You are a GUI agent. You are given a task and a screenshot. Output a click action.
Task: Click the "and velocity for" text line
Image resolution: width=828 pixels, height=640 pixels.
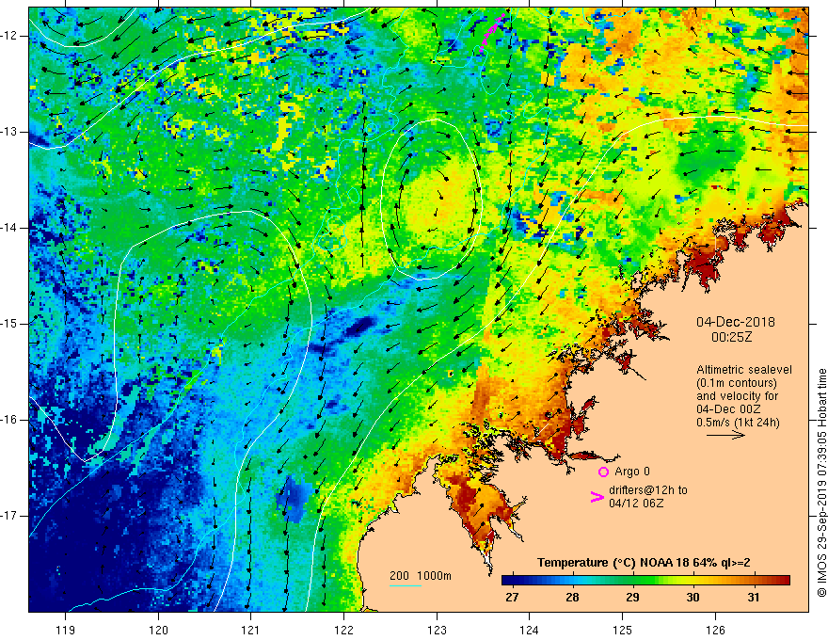click(737, 396)
